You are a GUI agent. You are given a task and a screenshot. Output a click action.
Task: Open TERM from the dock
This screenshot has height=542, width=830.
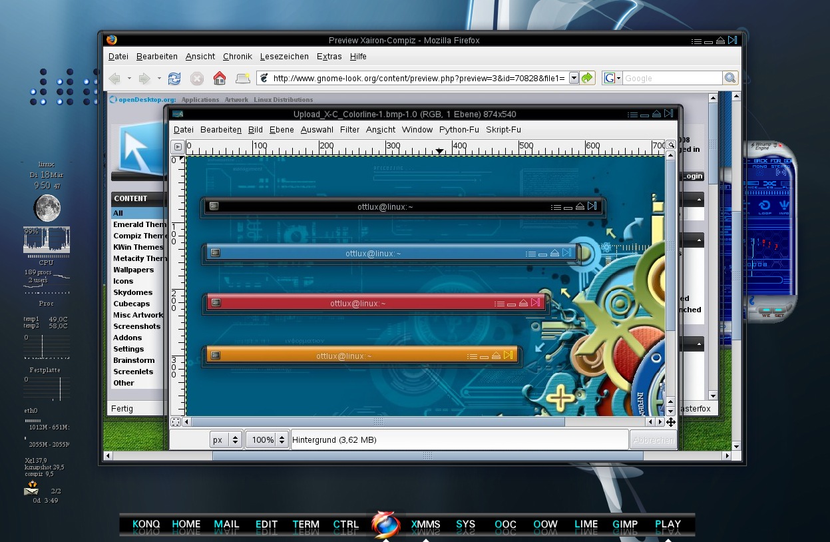(306, 524)
